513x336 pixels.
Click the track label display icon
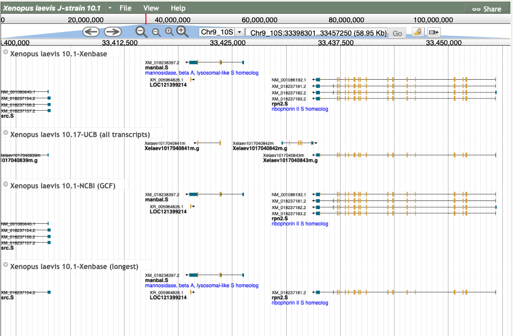click(434, 32)
